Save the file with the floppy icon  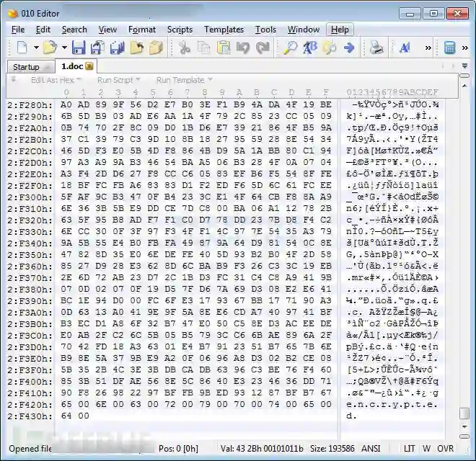(79, 48)
